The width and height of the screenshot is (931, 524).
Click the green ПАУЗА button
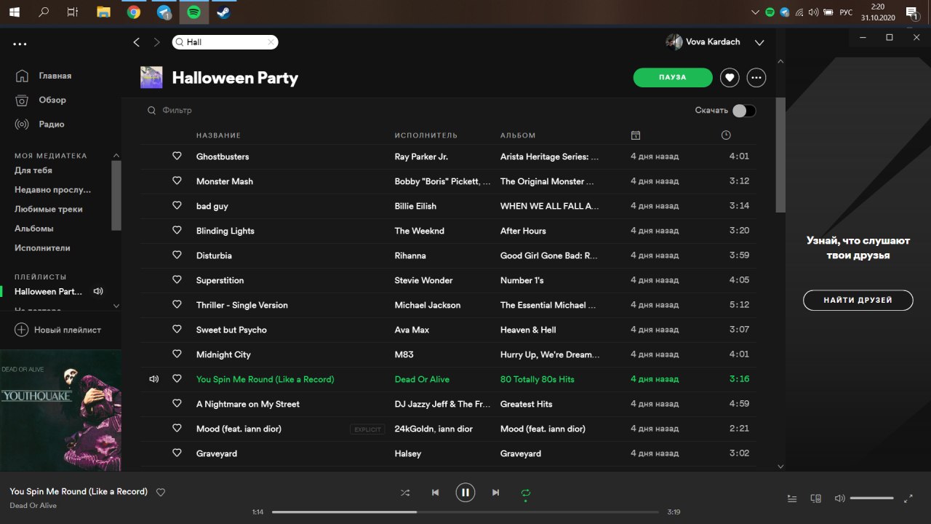click(673, 77)
